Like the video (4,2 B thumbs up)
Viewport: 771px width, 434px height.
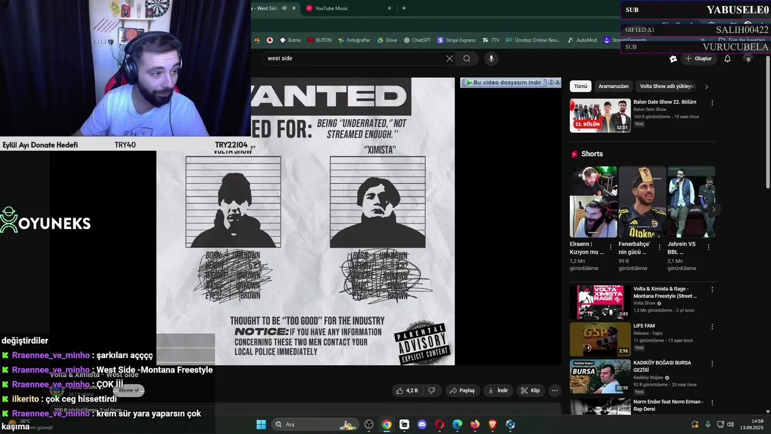tap(407, 391)
